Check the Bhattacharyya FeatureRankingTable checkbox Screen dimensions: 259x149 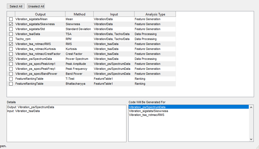(x=11, y=84)
